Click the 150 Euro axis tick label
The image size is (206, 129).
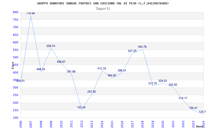pos(15,110)
